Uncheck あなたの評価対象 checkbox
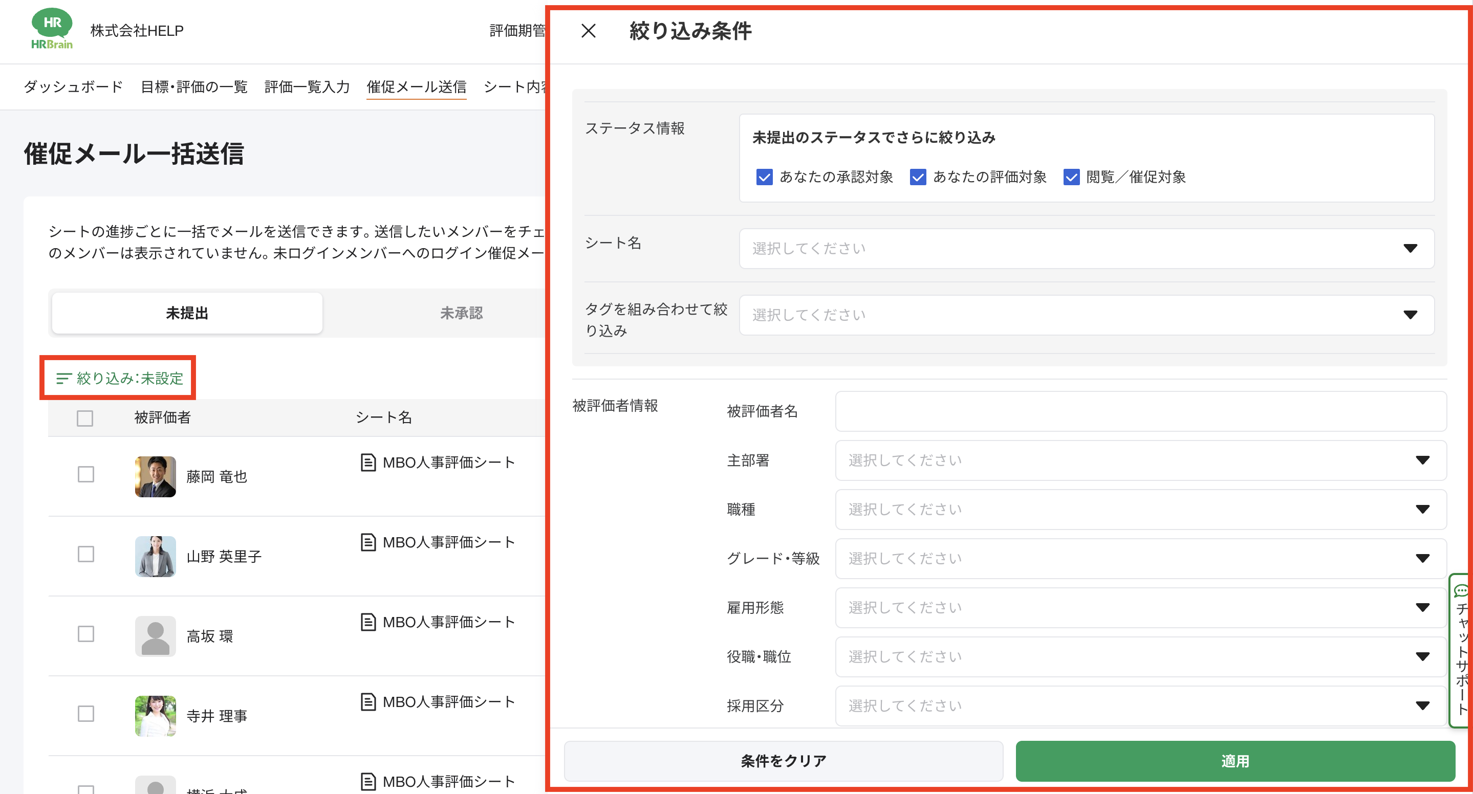The width and height of the screenshot is (1473, 794). 917,177
